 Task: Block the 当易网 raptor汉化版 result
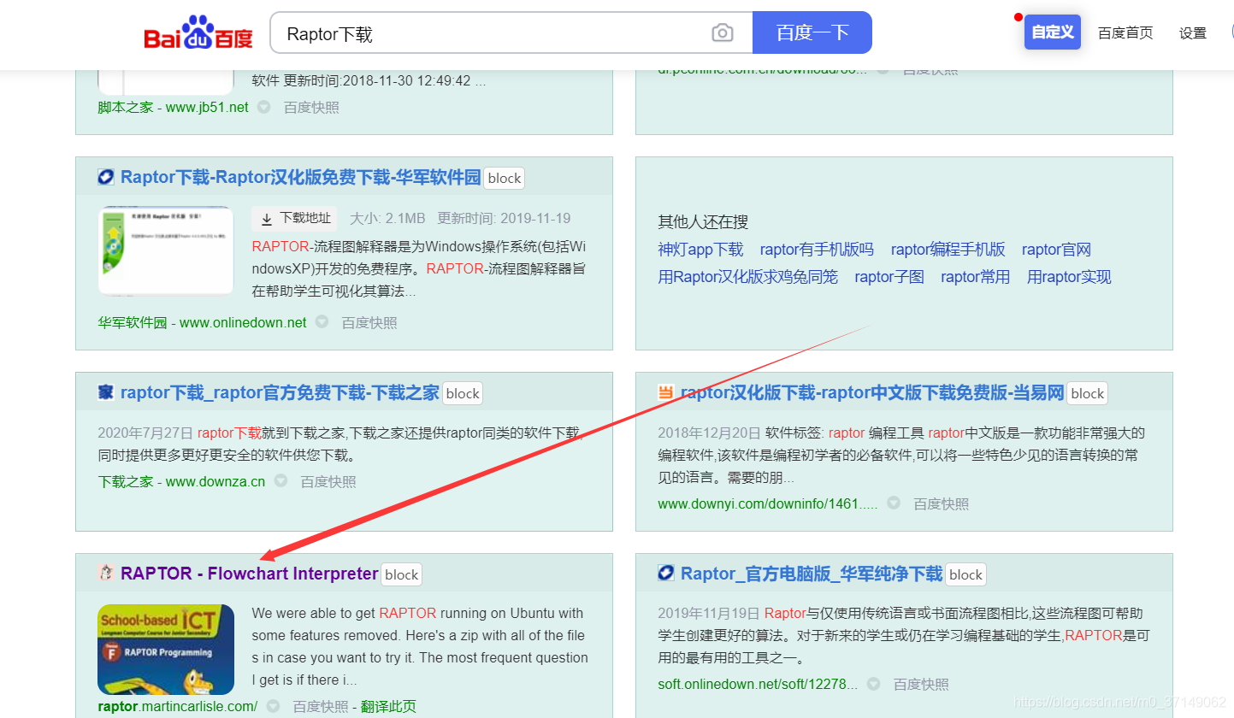click(x=1088, y=393)
